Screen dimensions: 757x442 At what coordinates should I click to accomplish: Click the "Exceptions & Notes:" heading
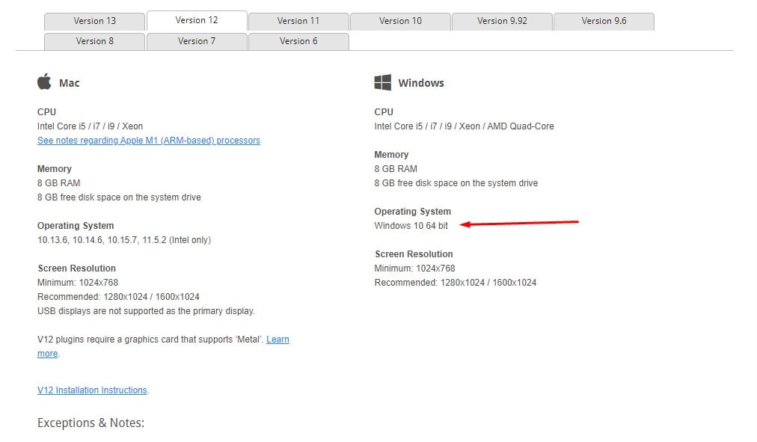[x=91, y=423]
